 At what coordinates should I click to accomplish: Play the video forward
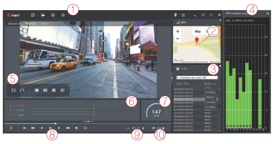59,128
